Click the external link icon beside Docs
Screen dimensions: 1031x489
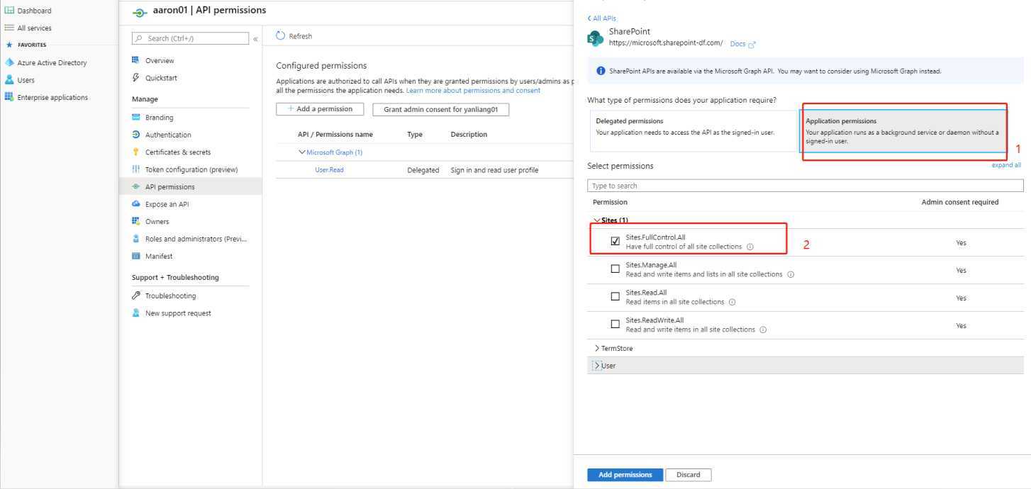752,44
